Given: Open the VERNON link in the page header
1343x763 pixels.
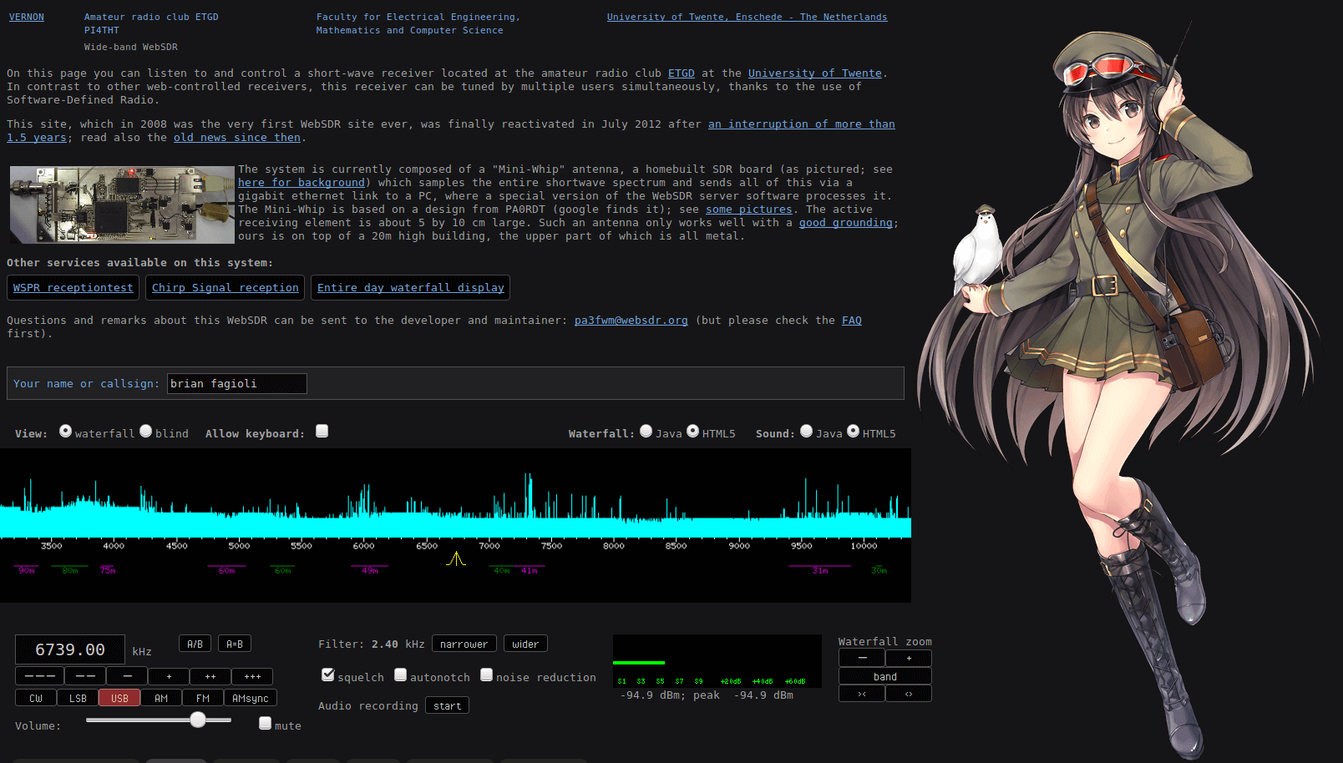Looking at the screenshot, I should [x=27, y=17].
